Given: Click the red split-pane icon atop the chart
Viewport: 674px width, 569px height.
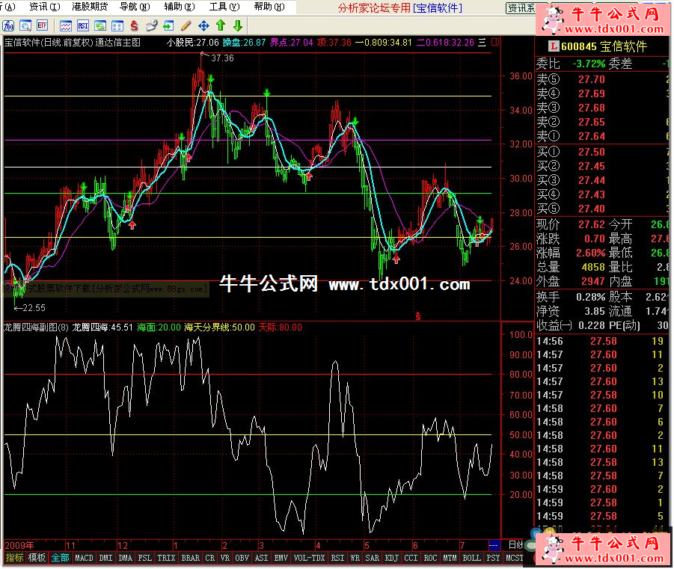Looking at the screenshot, I should [x=495, y=42].
